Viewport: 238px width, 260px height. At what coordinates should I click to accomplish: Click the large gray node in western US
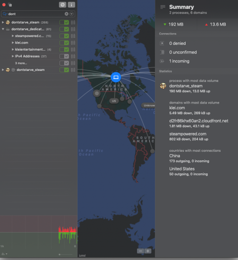pos(97,94)
